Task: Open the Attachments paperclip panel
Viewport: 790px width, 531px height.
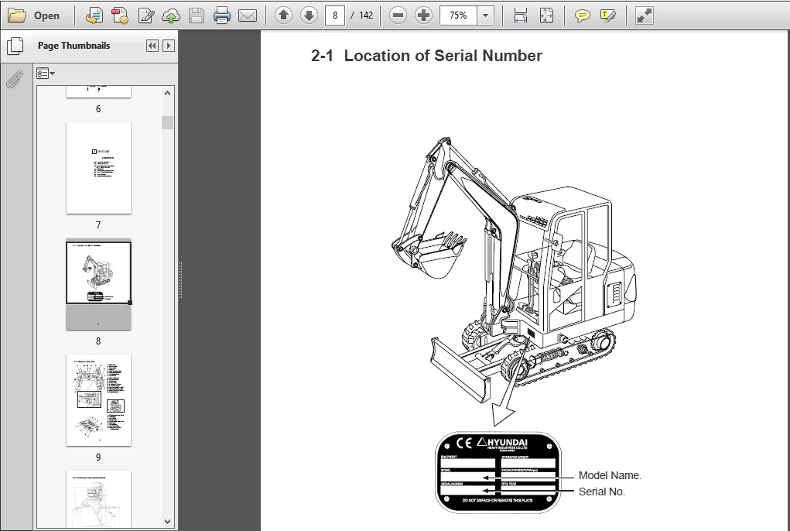Action: [x=15, y=79]
